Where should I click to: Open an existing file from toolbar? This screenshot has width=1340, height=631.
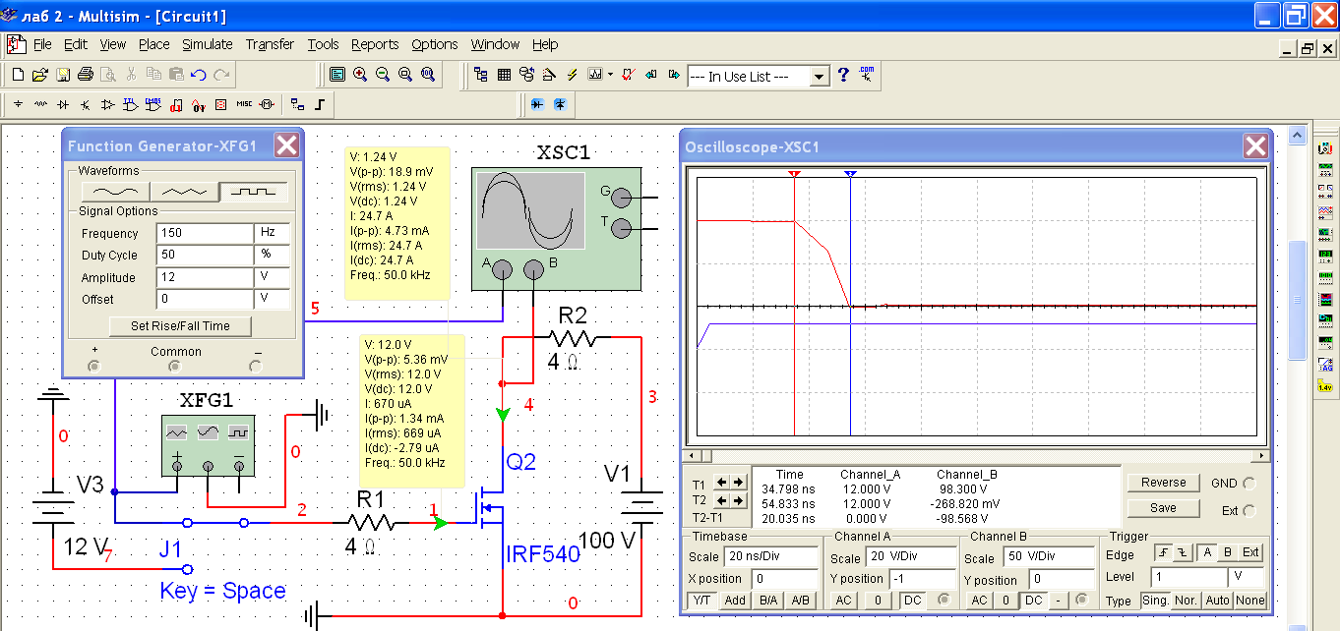point(39,75)
